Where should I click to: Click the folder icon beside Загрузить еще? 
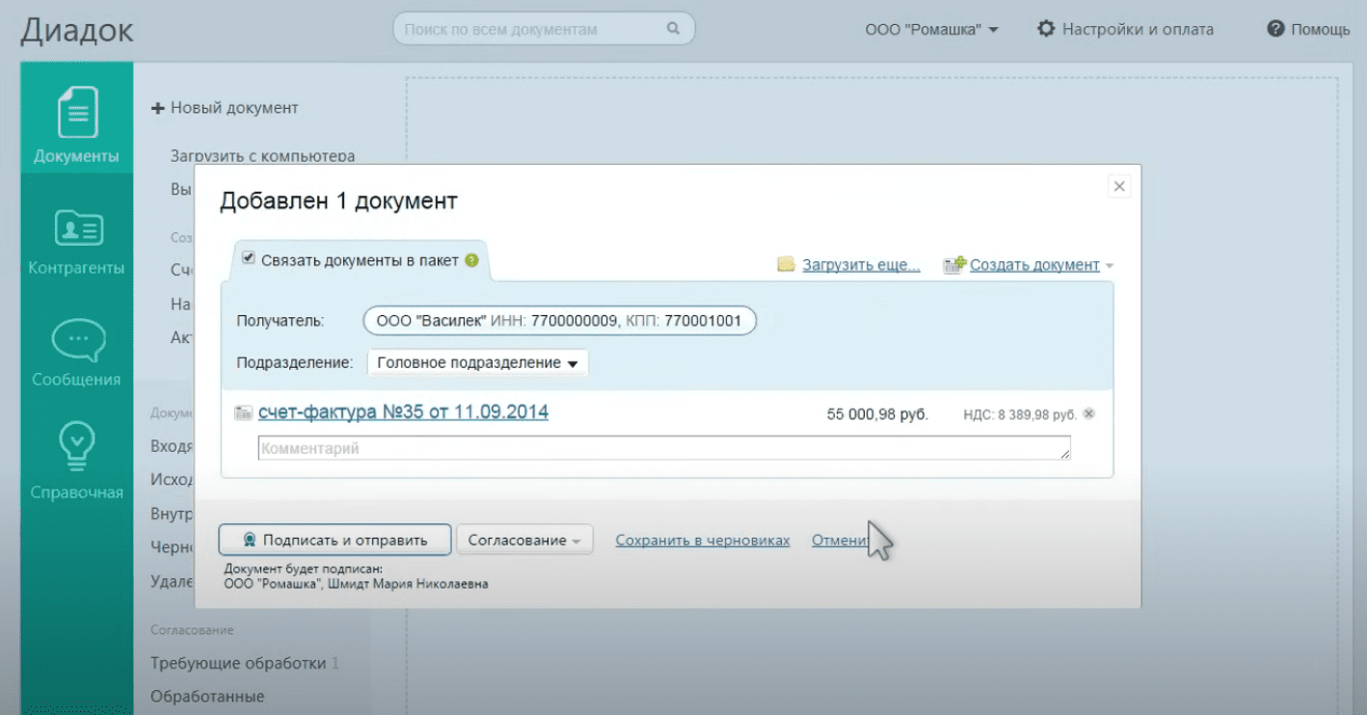(786, 264)
